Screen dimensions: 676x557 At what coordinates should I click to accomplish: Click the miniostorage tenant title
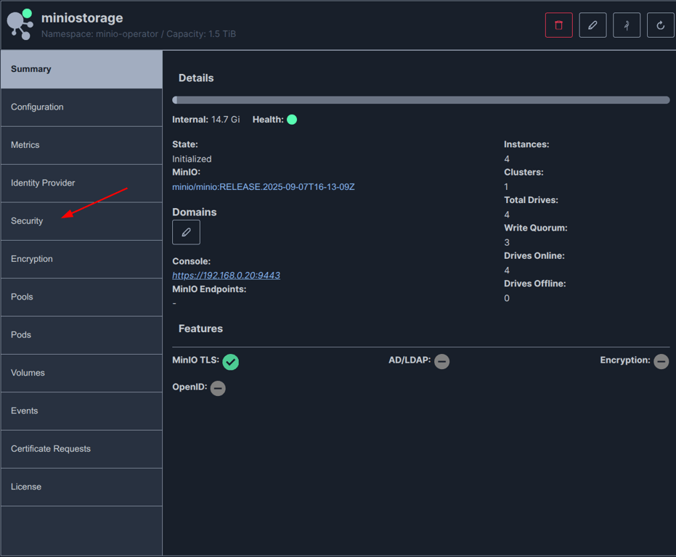82,17
